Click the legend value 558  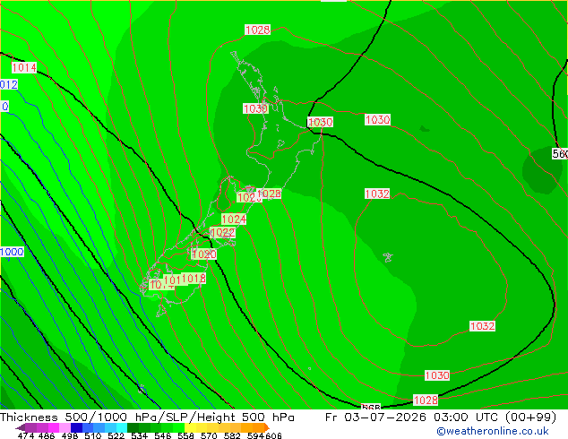(x=185, y=435)
